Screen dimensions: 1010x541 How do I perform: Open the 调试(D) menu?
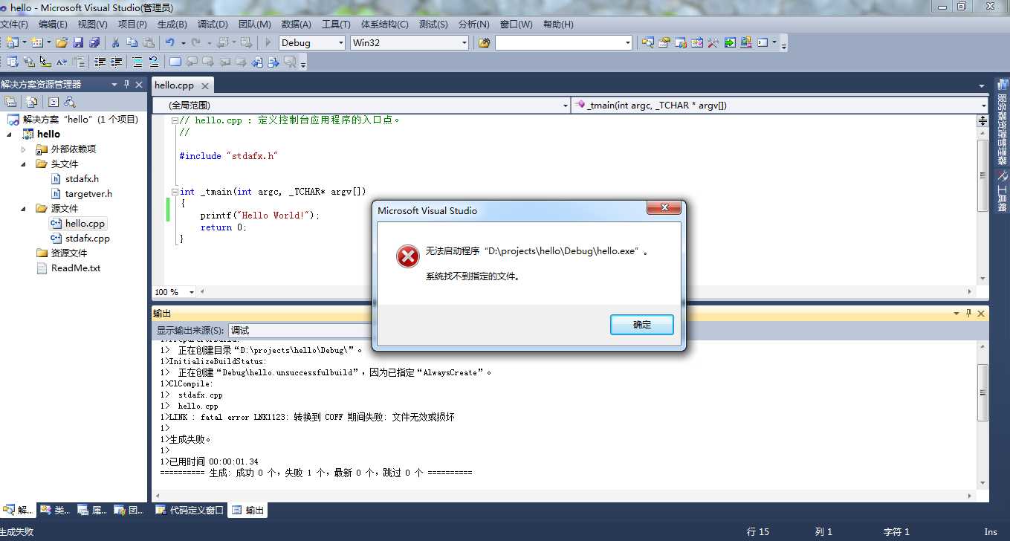[213, 24]
